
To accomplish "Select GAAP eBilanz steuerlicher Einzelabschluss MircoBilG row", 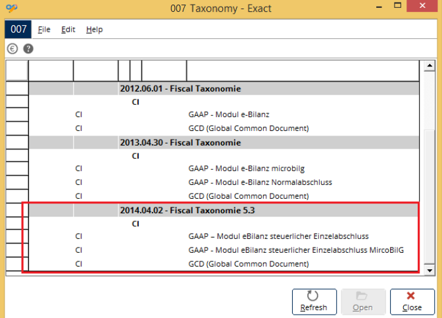I will (x=224, y=250).
